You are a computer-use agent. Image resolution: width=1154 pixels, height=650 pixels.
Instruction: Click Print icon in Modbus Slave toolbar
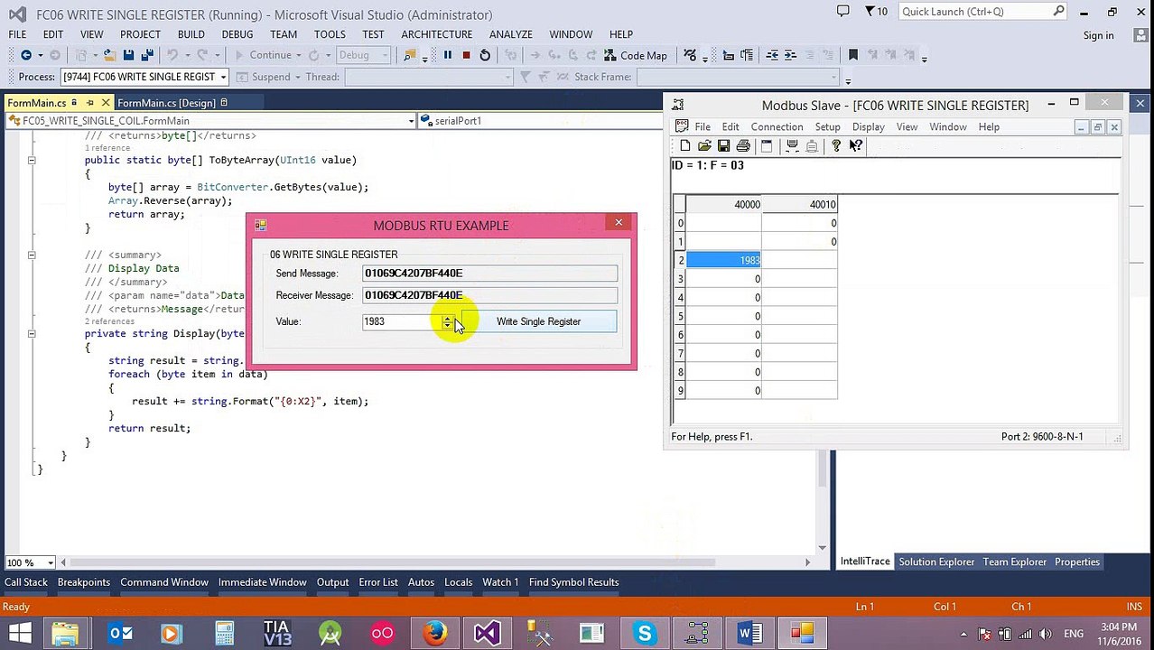click(x=743, y=145)
